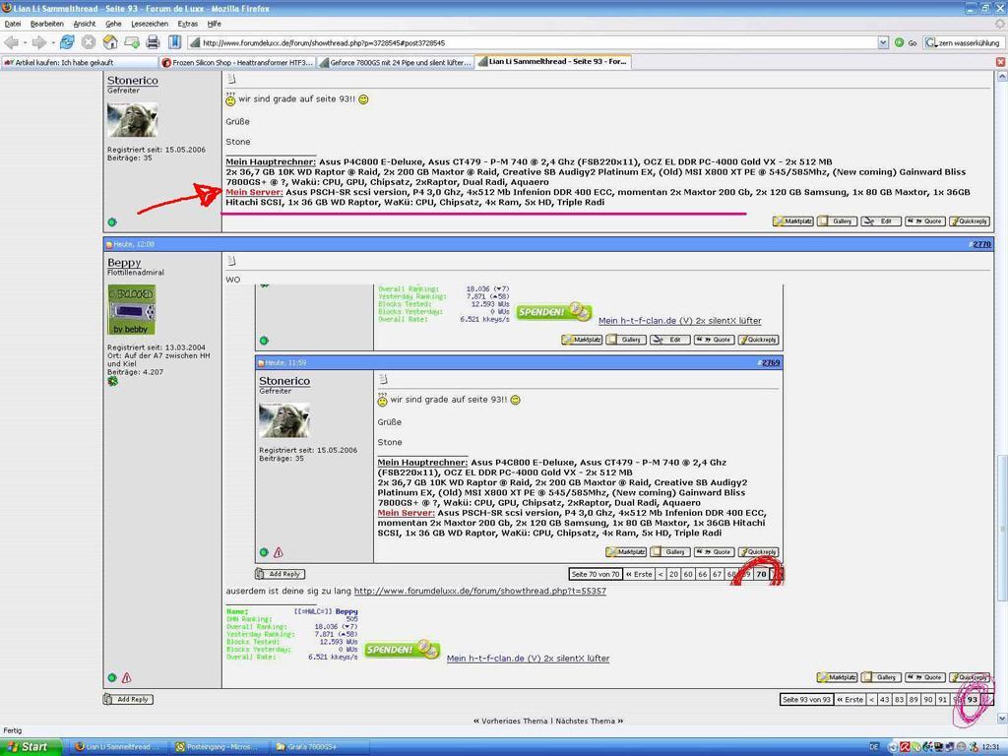Screen dimensions: 1008x756
Task: Quote Stonerico's post
Action: coord(925,221)
